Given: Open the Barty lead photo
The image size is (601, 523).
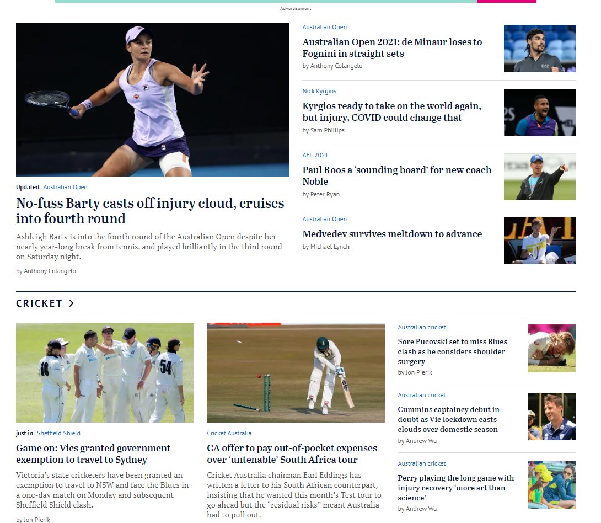Looking at the screenshot, I should 153,99.
